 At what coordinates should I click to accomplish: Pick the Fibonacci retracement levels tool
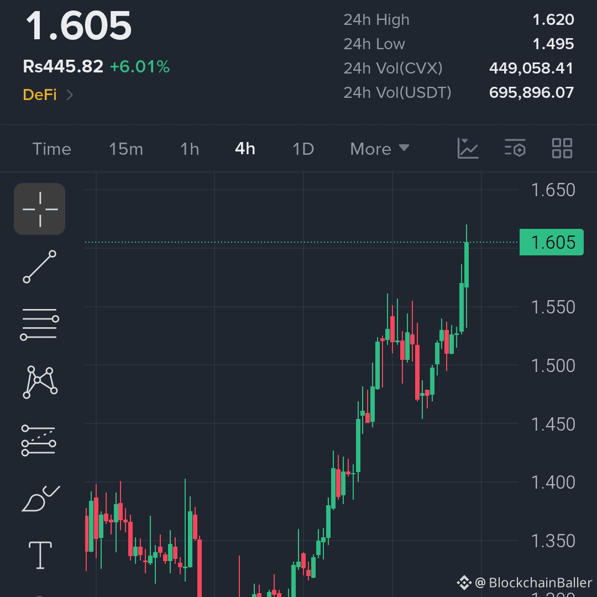(x=39, y=441)
